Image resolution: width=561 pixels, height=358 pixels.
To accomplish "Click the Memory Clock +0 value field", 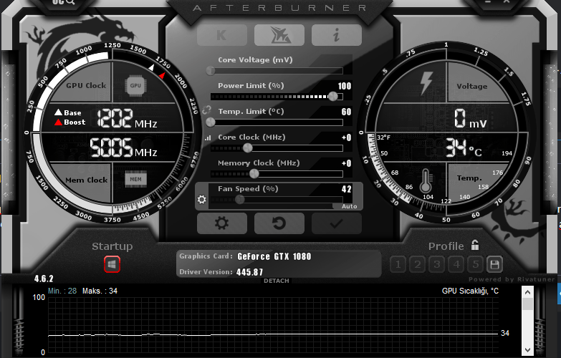I will point(346,163).
